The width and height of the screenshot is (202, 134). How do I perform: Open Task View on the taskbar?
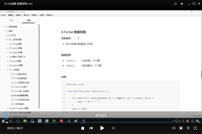click(18, 121)
